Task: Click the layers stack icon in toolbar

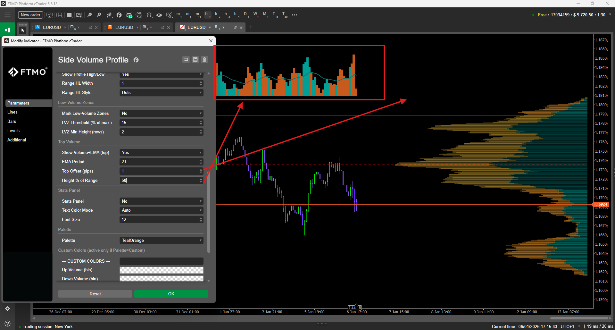Action: coord(149,15)
